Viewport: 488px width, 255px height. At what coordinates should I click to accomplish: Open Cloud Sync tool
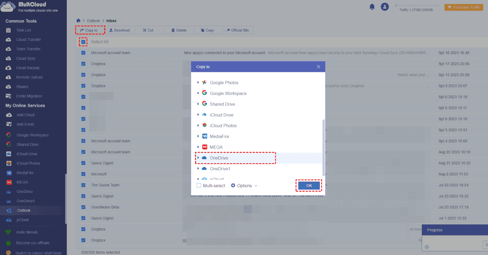pyautogui.click(x=26, y=58)
